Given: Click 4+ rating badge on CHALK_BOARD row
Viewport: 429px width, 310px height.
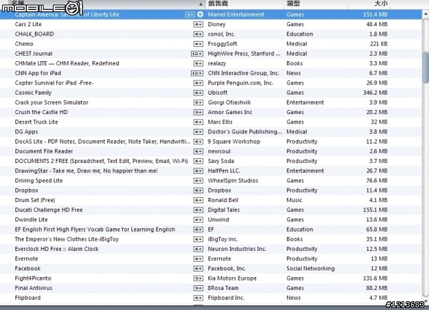Looking at the screenshot, I should pos(198,34).
